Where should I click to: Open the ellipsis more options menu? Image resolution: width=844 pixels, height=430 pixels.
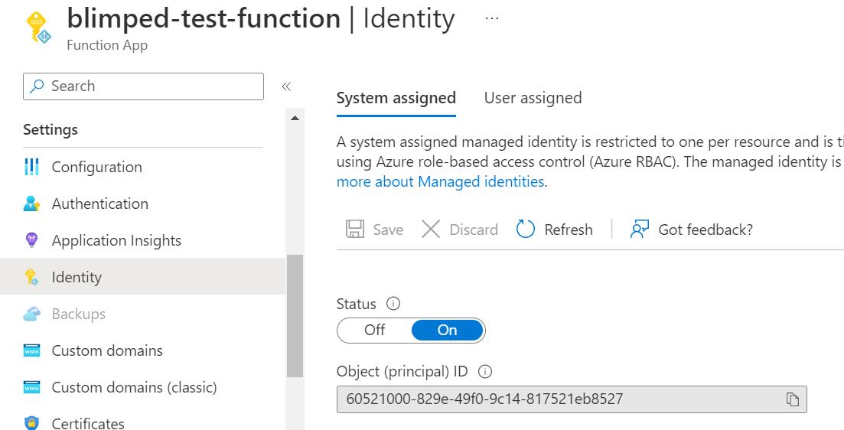coord(491,18)
